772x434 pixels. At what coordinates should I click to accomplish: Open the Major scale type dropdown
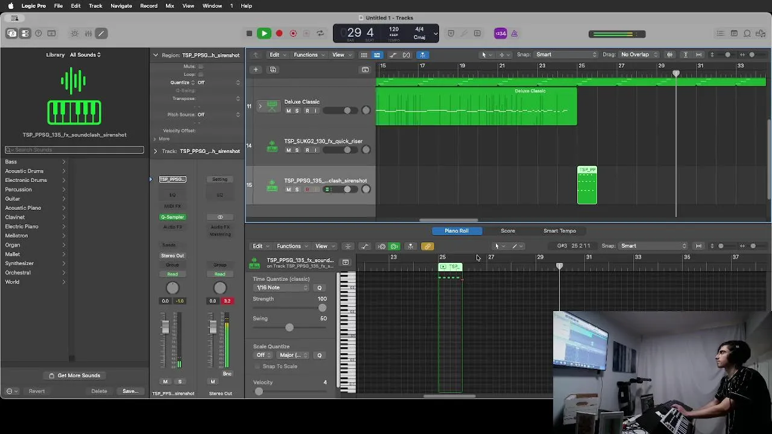(x=294, y=355)
